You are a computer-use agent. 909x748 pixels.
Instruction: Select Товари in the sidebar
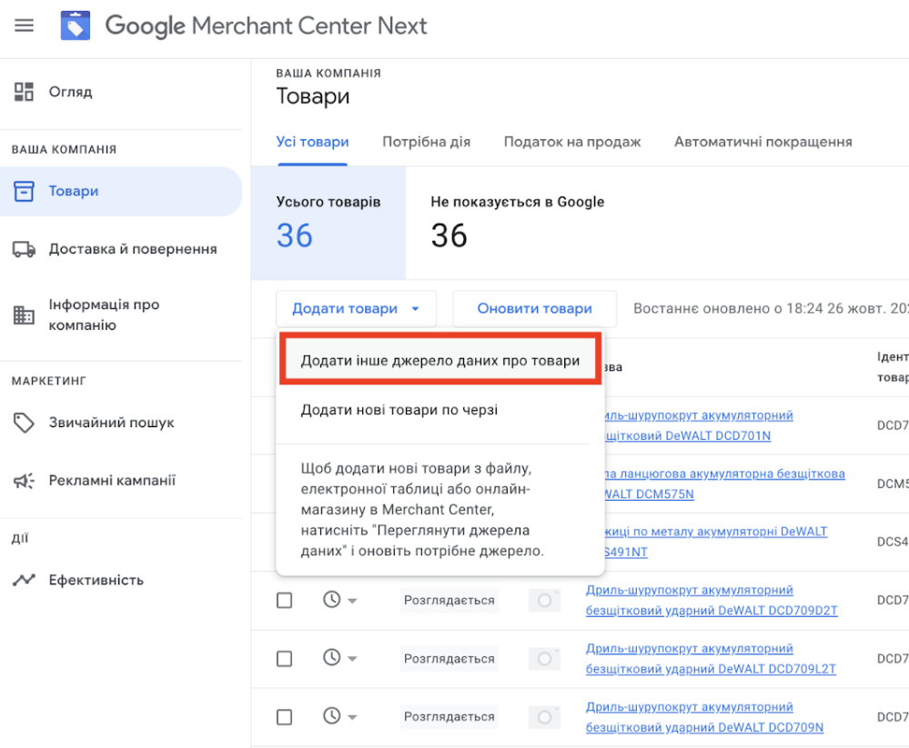pyautogui.click(x=74, y=191)
